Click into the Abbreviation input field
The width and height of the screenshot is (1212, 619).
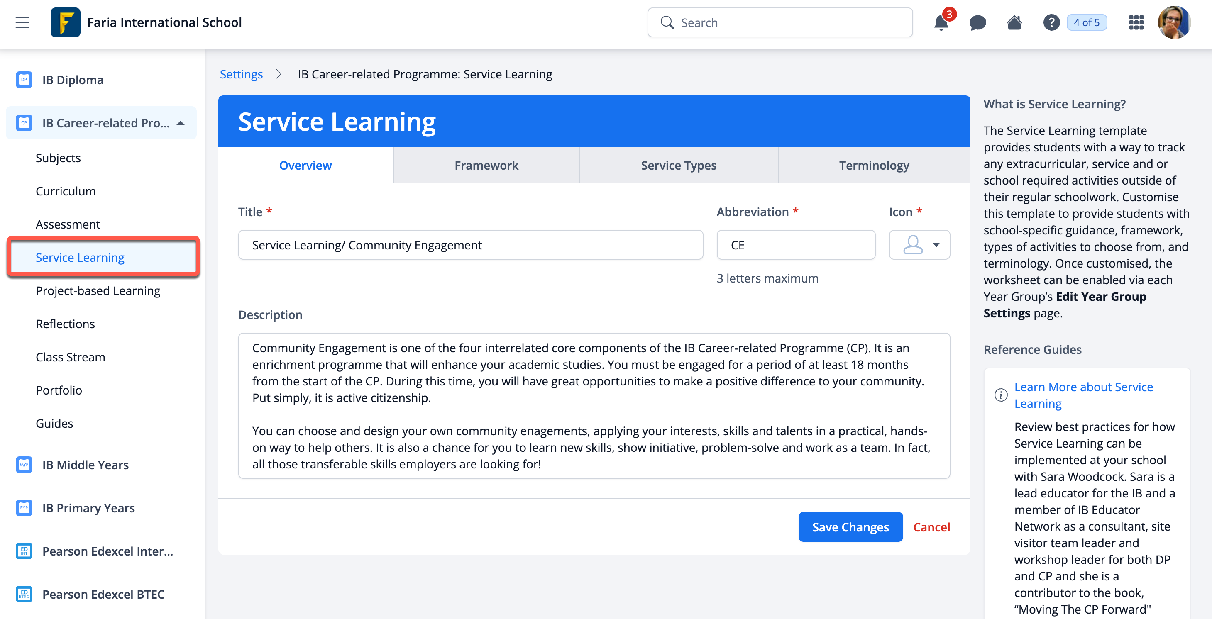click(796, 245)
